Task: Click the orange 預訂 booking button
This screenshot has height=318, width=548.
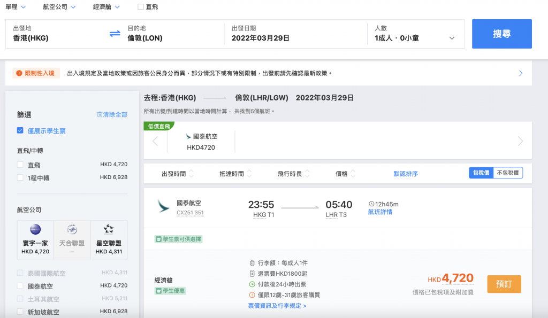Action: click(504, 284)
